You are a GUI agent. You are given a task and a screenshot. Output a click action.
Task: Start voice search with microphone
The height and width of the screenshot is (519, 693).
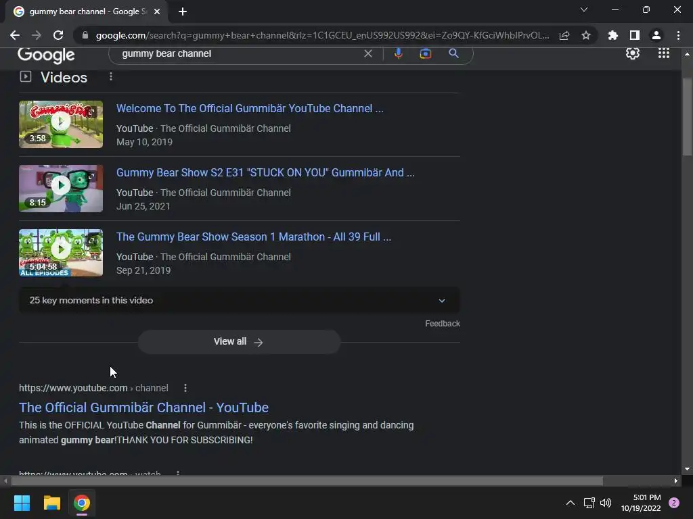tap(398, 53)
